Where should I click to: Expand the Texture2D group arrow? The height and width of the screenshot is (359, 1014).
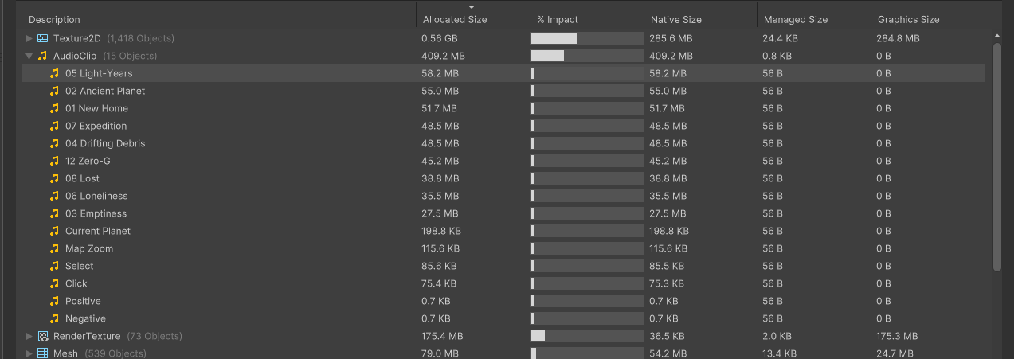point(29,38)
